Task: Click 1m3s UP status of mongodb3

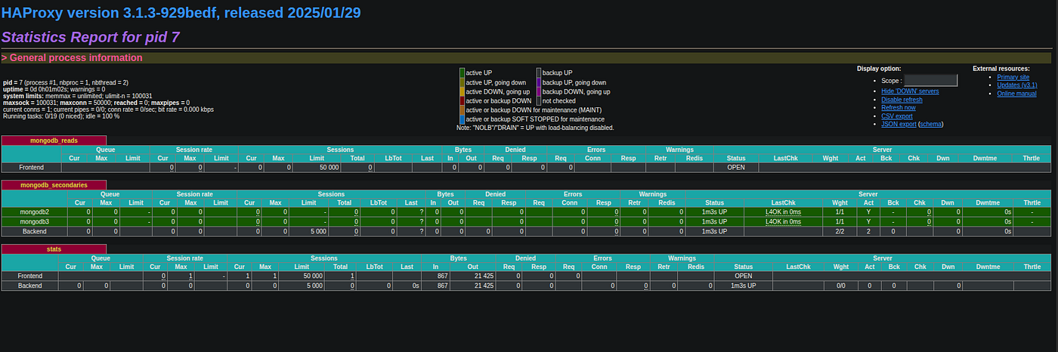Action: point(714,221)
